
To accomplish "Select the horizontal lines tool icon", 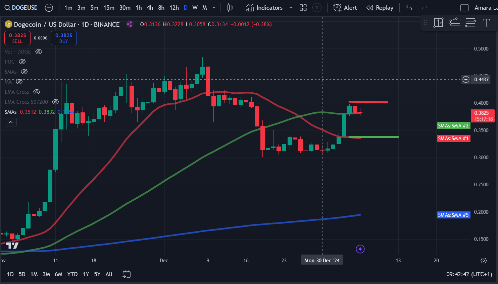I will click(470, 23).
